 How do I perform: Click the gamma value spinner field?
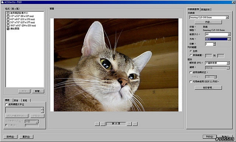point(211,77)
